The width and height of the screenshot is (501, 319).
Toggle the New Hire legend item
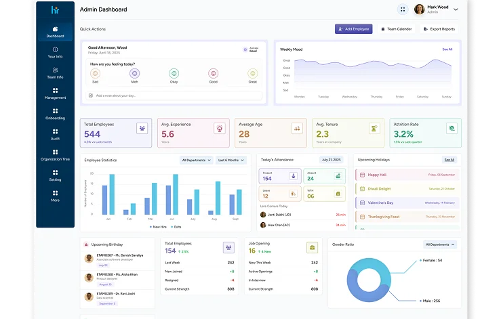pyautogui.click(x=158, y=227)
